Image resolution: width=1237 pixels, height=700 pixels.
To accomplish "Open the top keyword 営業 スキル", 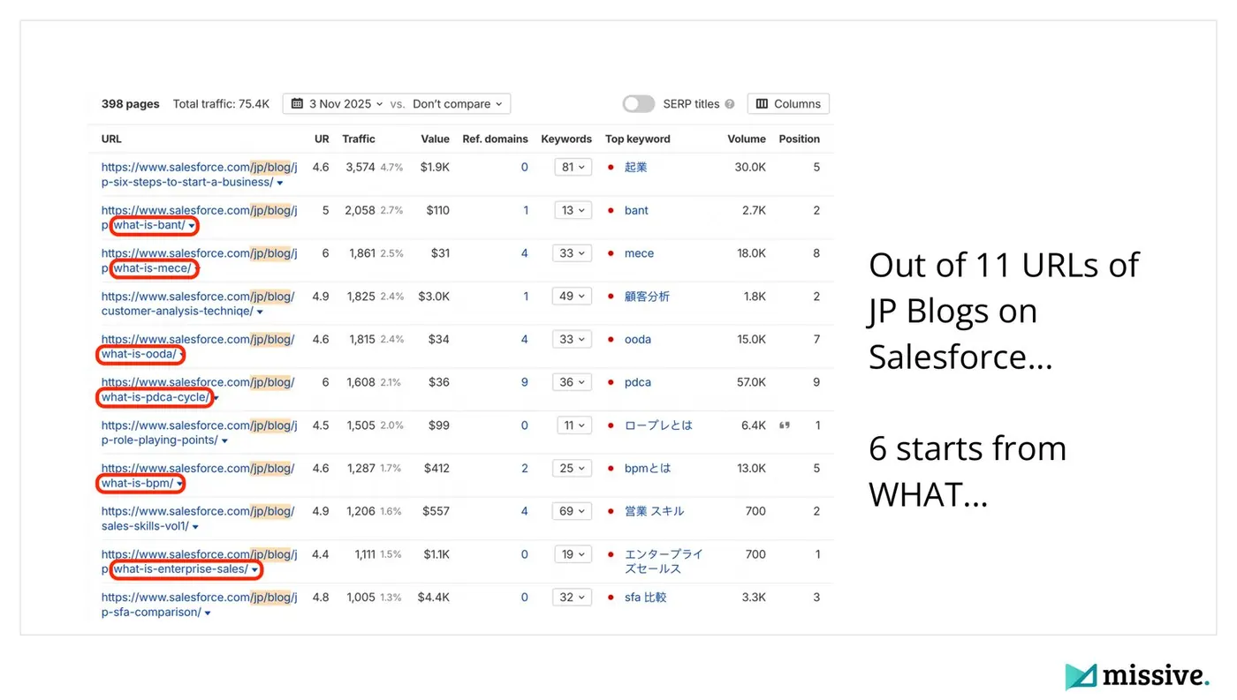I will pyautogui.click(x=654, y=511).
